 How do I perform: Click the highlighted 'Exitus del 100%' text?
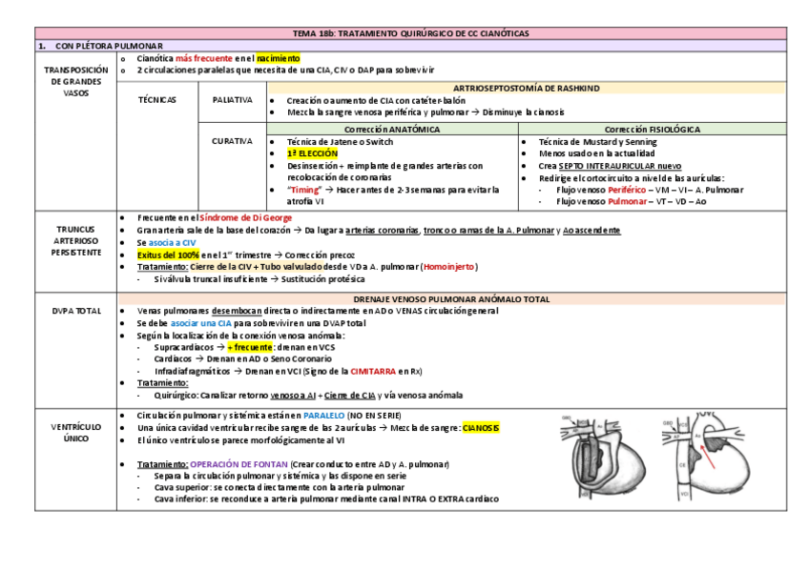pos(168,255)
